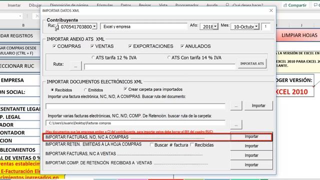This screenshot has height=180, width=320.
Task: Click the 'DAR REGISTROS' button on the sheet
Action: [20, 35]
